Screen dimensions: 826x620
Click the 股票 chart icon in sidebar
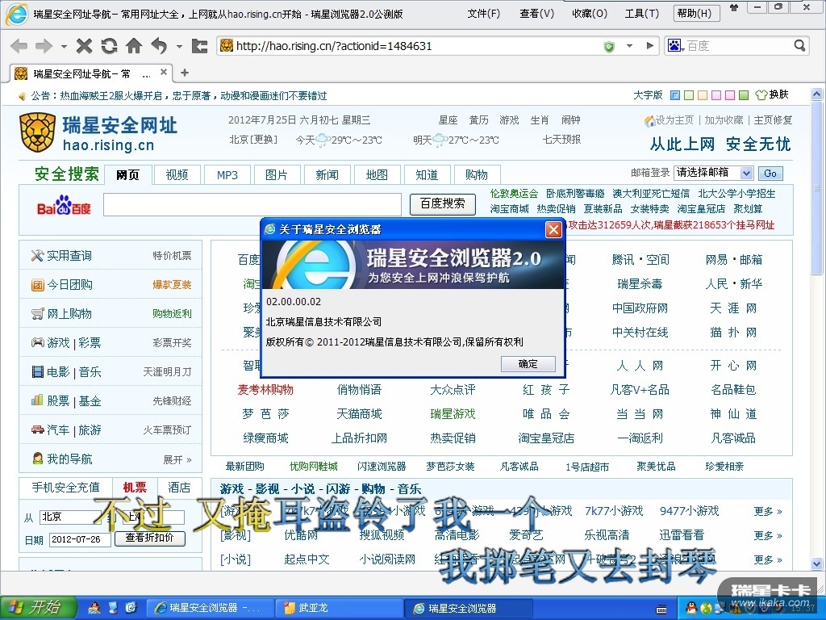tap(37, 400)
